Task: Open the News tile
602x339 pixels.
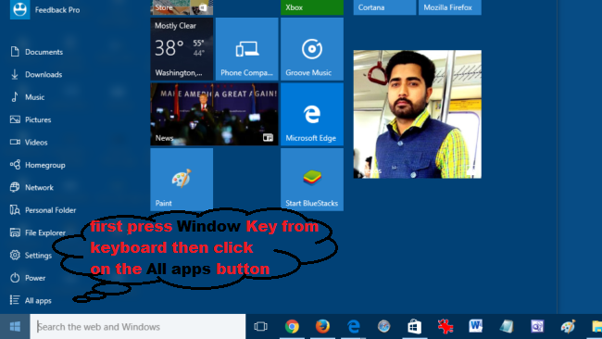Action: (214, 114)
